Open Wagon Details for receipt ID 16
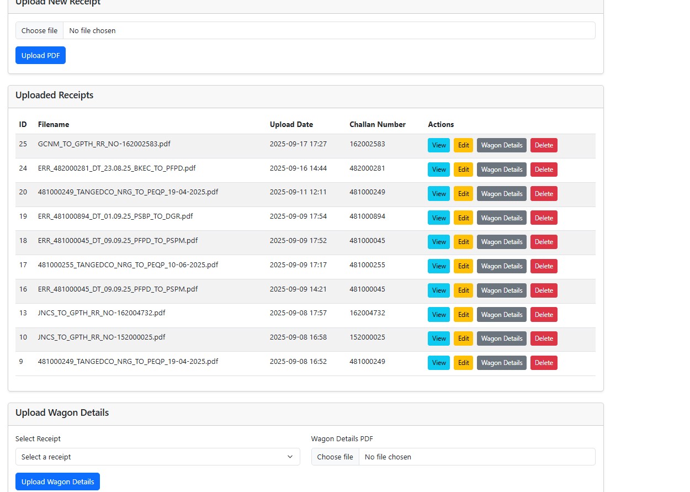690x492 pixels. tap(501, 290)
